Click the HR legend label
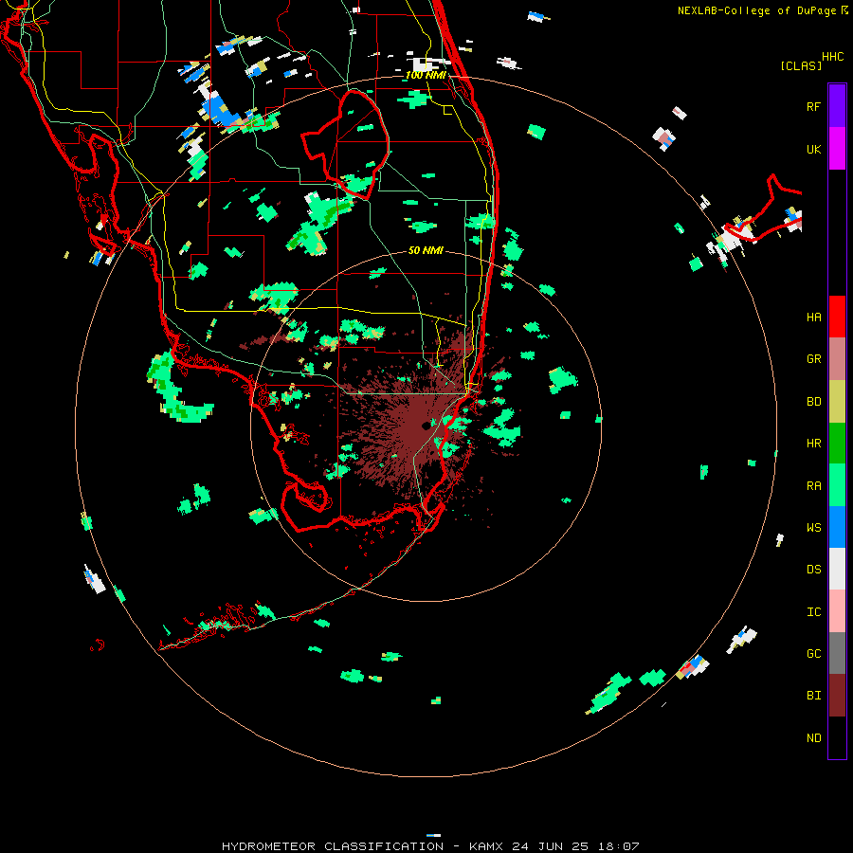 tap(813, 444)
